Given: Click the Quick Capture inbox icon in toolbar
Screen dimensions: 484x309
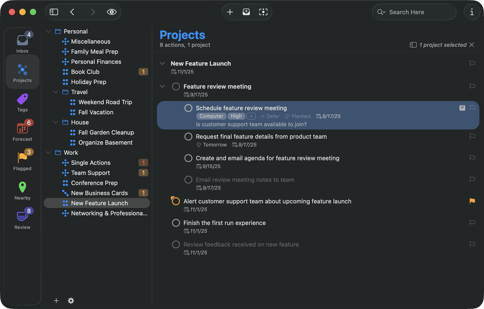Looking at the screenshot, I should click(246, 12).
